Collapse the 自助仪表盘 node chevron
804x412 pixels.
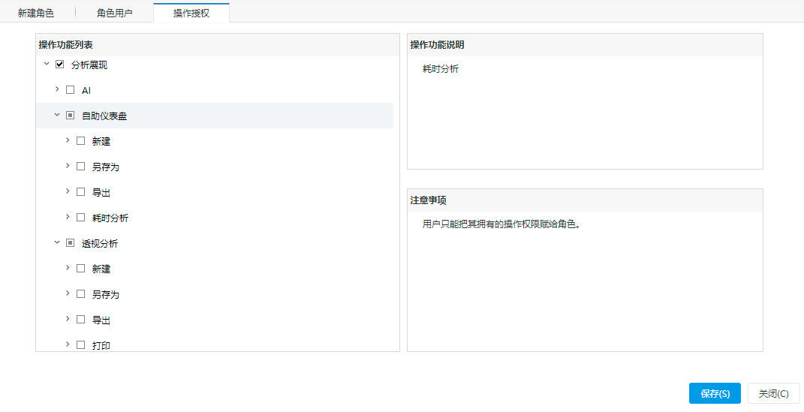[57, 116]
